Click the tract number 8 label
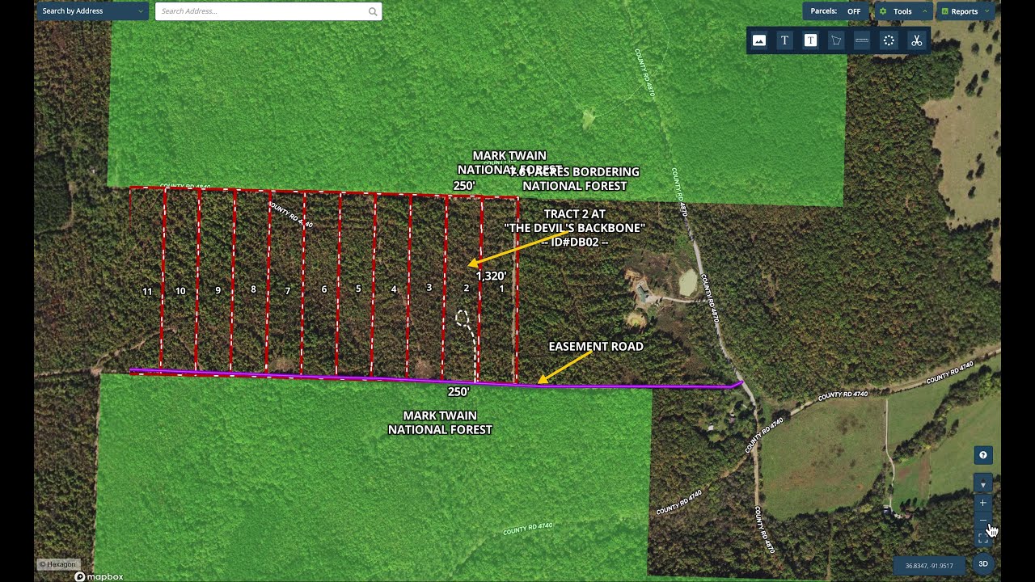 pos(253,289)
